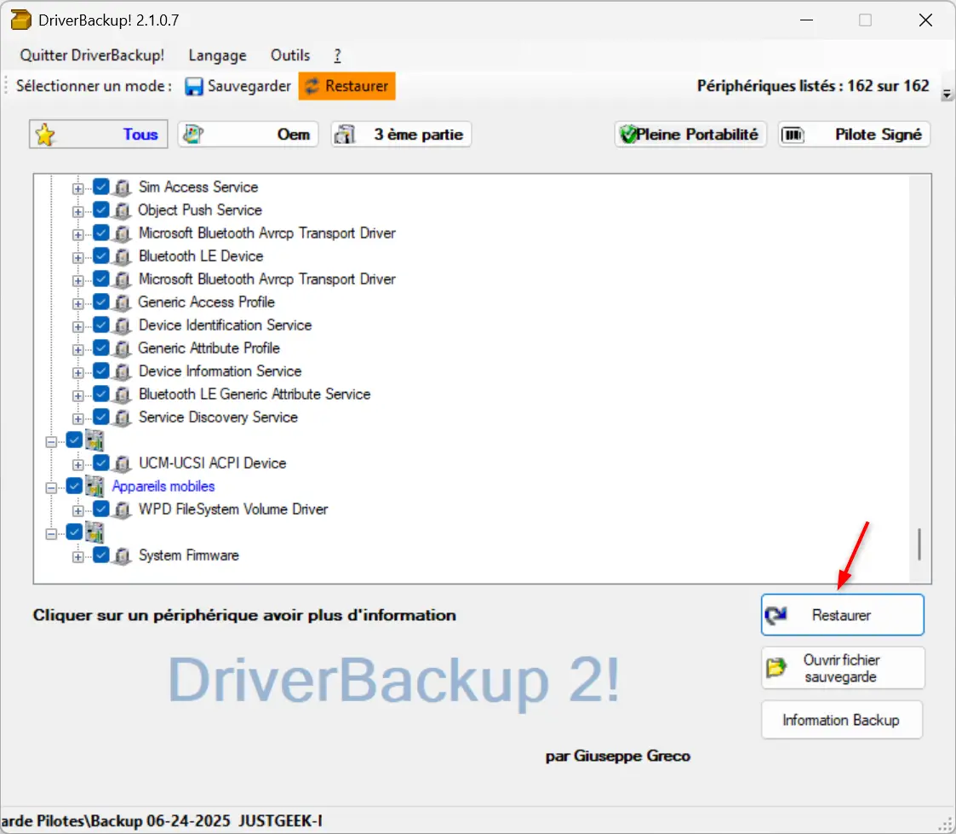Expand the Generic Attribute Profile node
Image resolution: width=956 pixels, height=834 pixels.
[78, 349]
